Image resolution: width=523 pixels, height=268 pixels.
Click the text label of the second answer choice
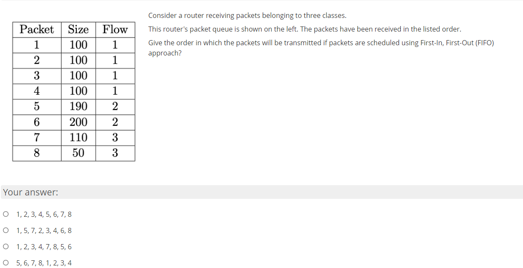click(x=44, y=230)
